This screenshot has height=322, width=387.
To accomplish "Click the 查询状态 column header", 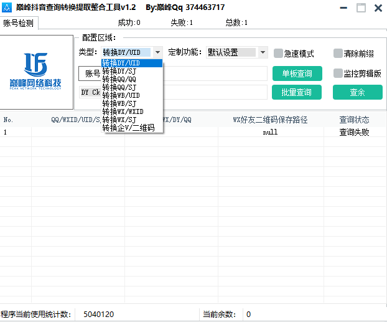I will 353,120.
